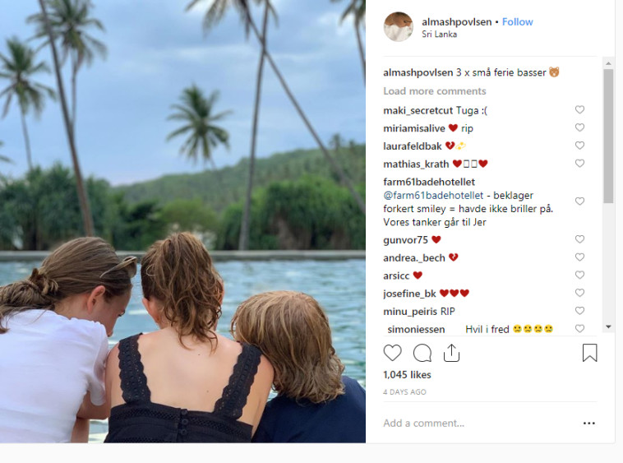Like miriamisalive's rip comment
This screenshot has height=463, width=623.
[x=579, y=128]
